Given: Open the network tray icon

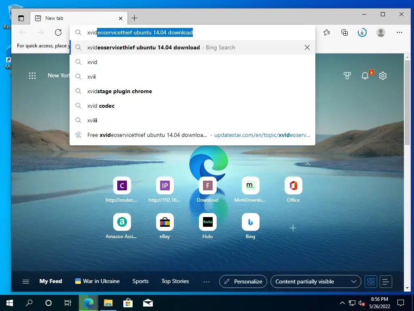Looking at the screenshot, I should click(352, 303).
